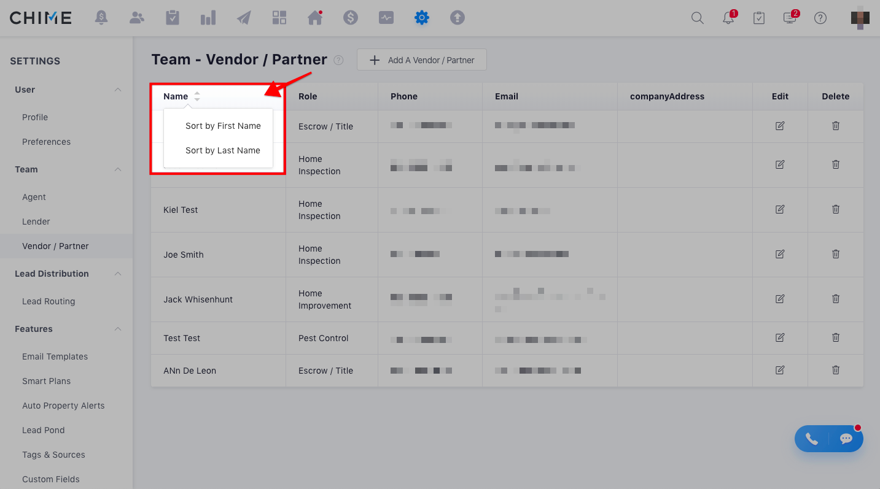
Task: Click the notification bell with red badge
Action: 728,18
